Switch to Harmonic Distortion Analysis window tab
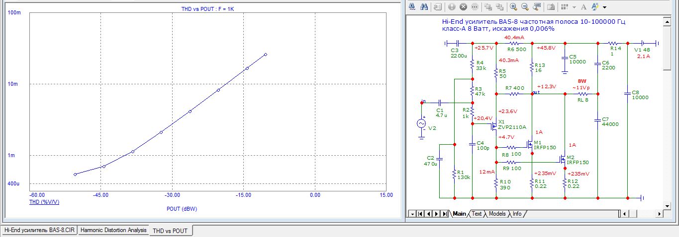Image resolution: width=679 pixels, height=237 pixels. 113,231
